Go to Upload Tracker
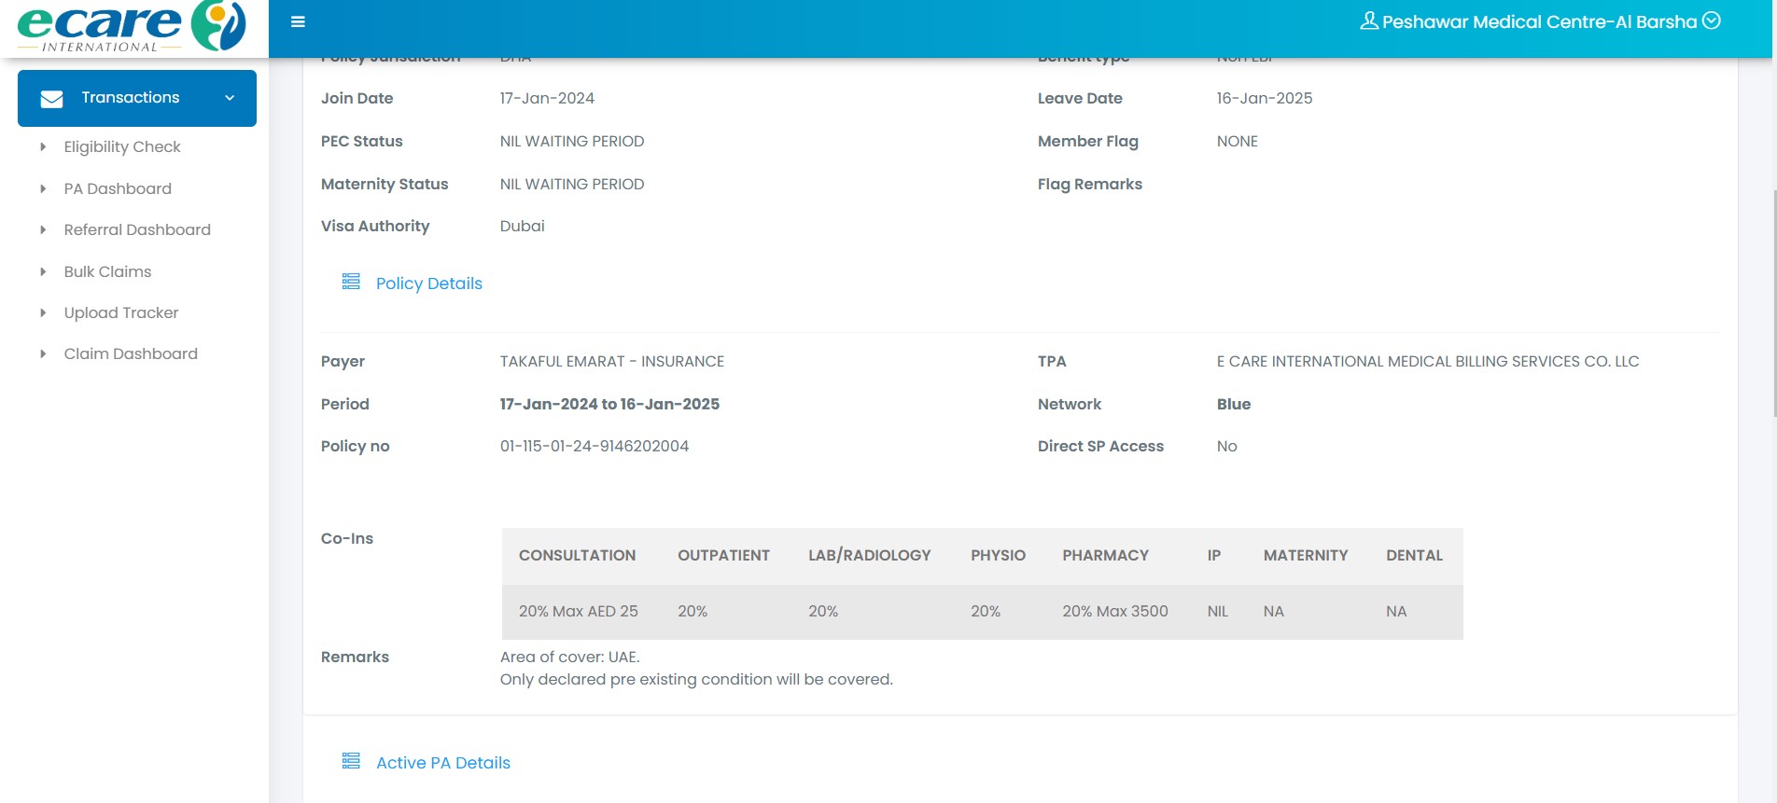The image size is (1777, 803). [121, 312]
